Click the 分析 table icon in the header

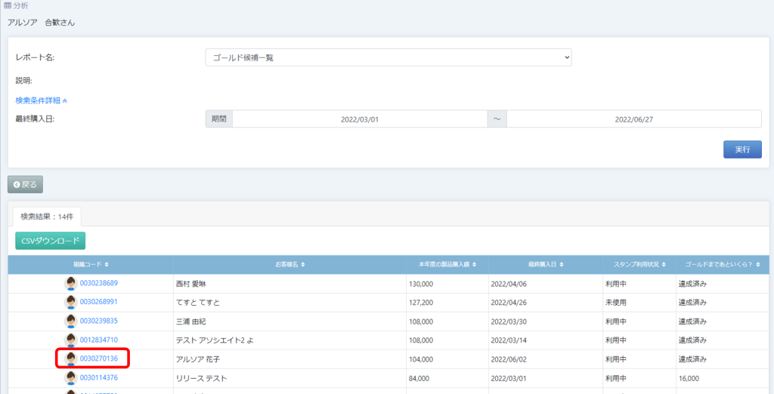coord(8,6)
